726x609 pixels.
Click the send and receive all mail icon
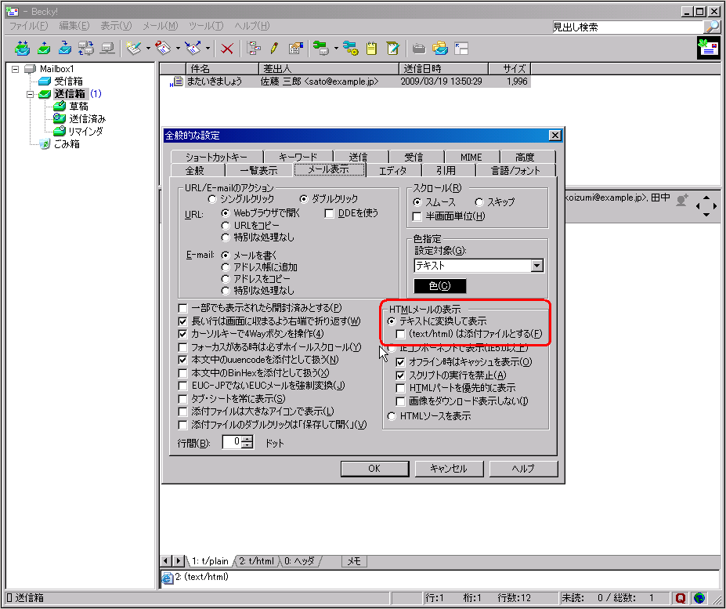point(22,48)
